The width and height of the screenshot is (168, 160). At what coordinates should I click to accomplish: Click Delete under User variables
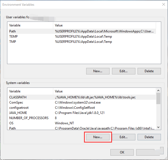click(x=149, y=71)
